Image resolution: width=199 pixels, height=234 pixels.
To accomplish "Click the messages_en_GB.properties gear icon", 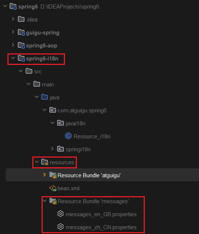I will tap(61, 214).
